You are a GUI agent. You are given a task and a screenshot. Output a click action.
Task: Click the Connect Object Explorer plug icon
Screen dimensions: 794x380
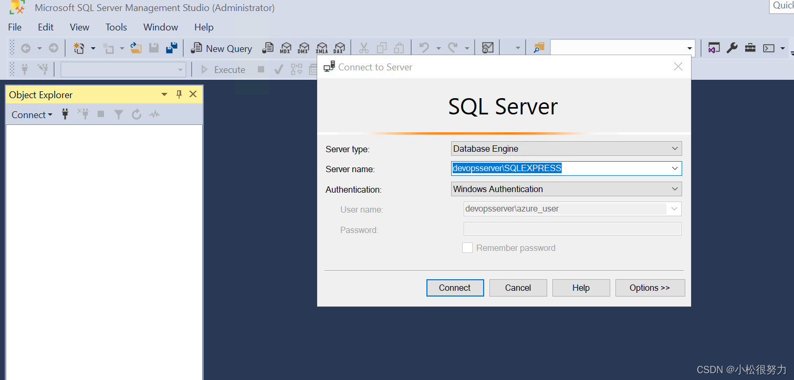[x=65, y=114]
